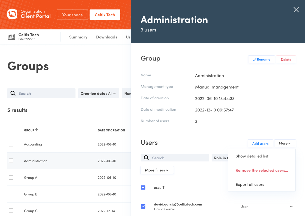Close the Administration panel with X icon
The image size is (305, 216).
(296, 10)
